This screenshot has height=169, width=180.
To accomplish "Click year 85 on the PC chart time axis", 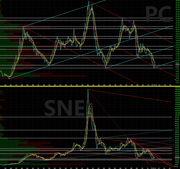I will (x=5, y=85).
